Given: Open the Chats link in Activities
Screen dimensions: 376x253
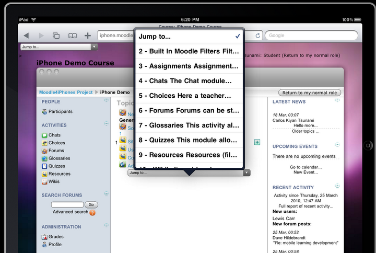Looking at the screenshot, I should (x=54, y=135).
